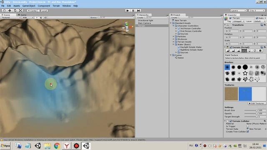Click the scene orientation gizmo

point(127,27)
